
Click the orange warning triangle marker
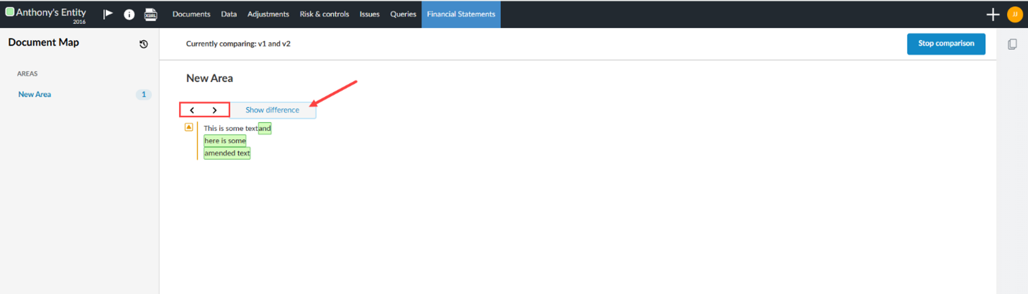[x=189, y=127]
